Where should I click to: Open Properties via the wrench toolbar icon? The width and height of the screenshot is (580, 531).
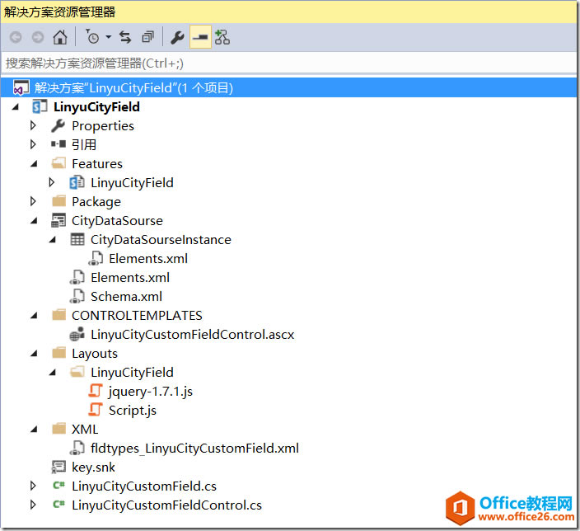tap(177, 37)
